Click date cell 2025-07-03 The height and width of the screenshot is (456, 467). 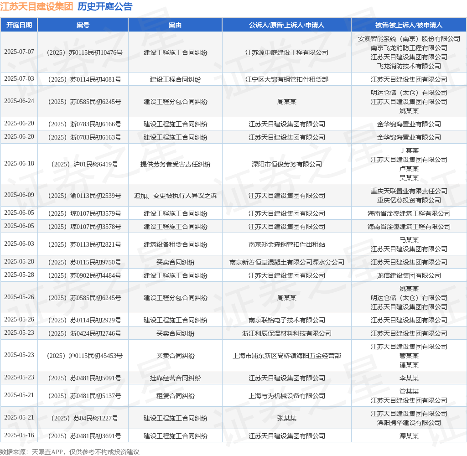click(19, 78)
